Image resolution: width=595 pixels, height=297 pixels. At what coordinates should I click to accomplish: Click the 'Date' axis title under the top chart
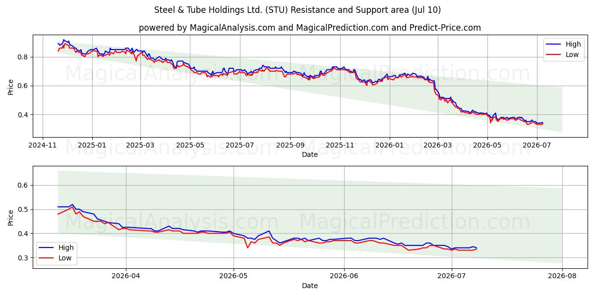310,155
